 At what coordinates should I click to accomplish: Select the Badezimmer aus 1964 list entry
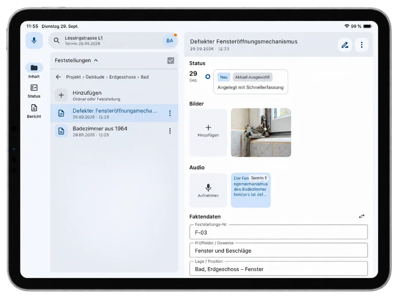114,131
